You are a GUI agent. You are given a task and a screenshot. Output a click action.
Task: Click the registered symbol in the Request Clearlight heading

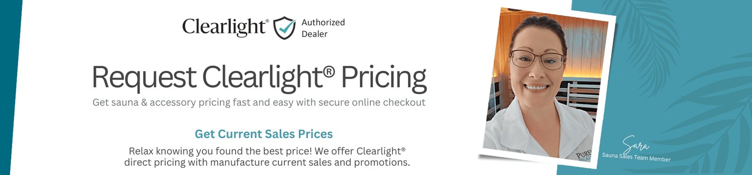pyautogui.click(x=329, y=72)
